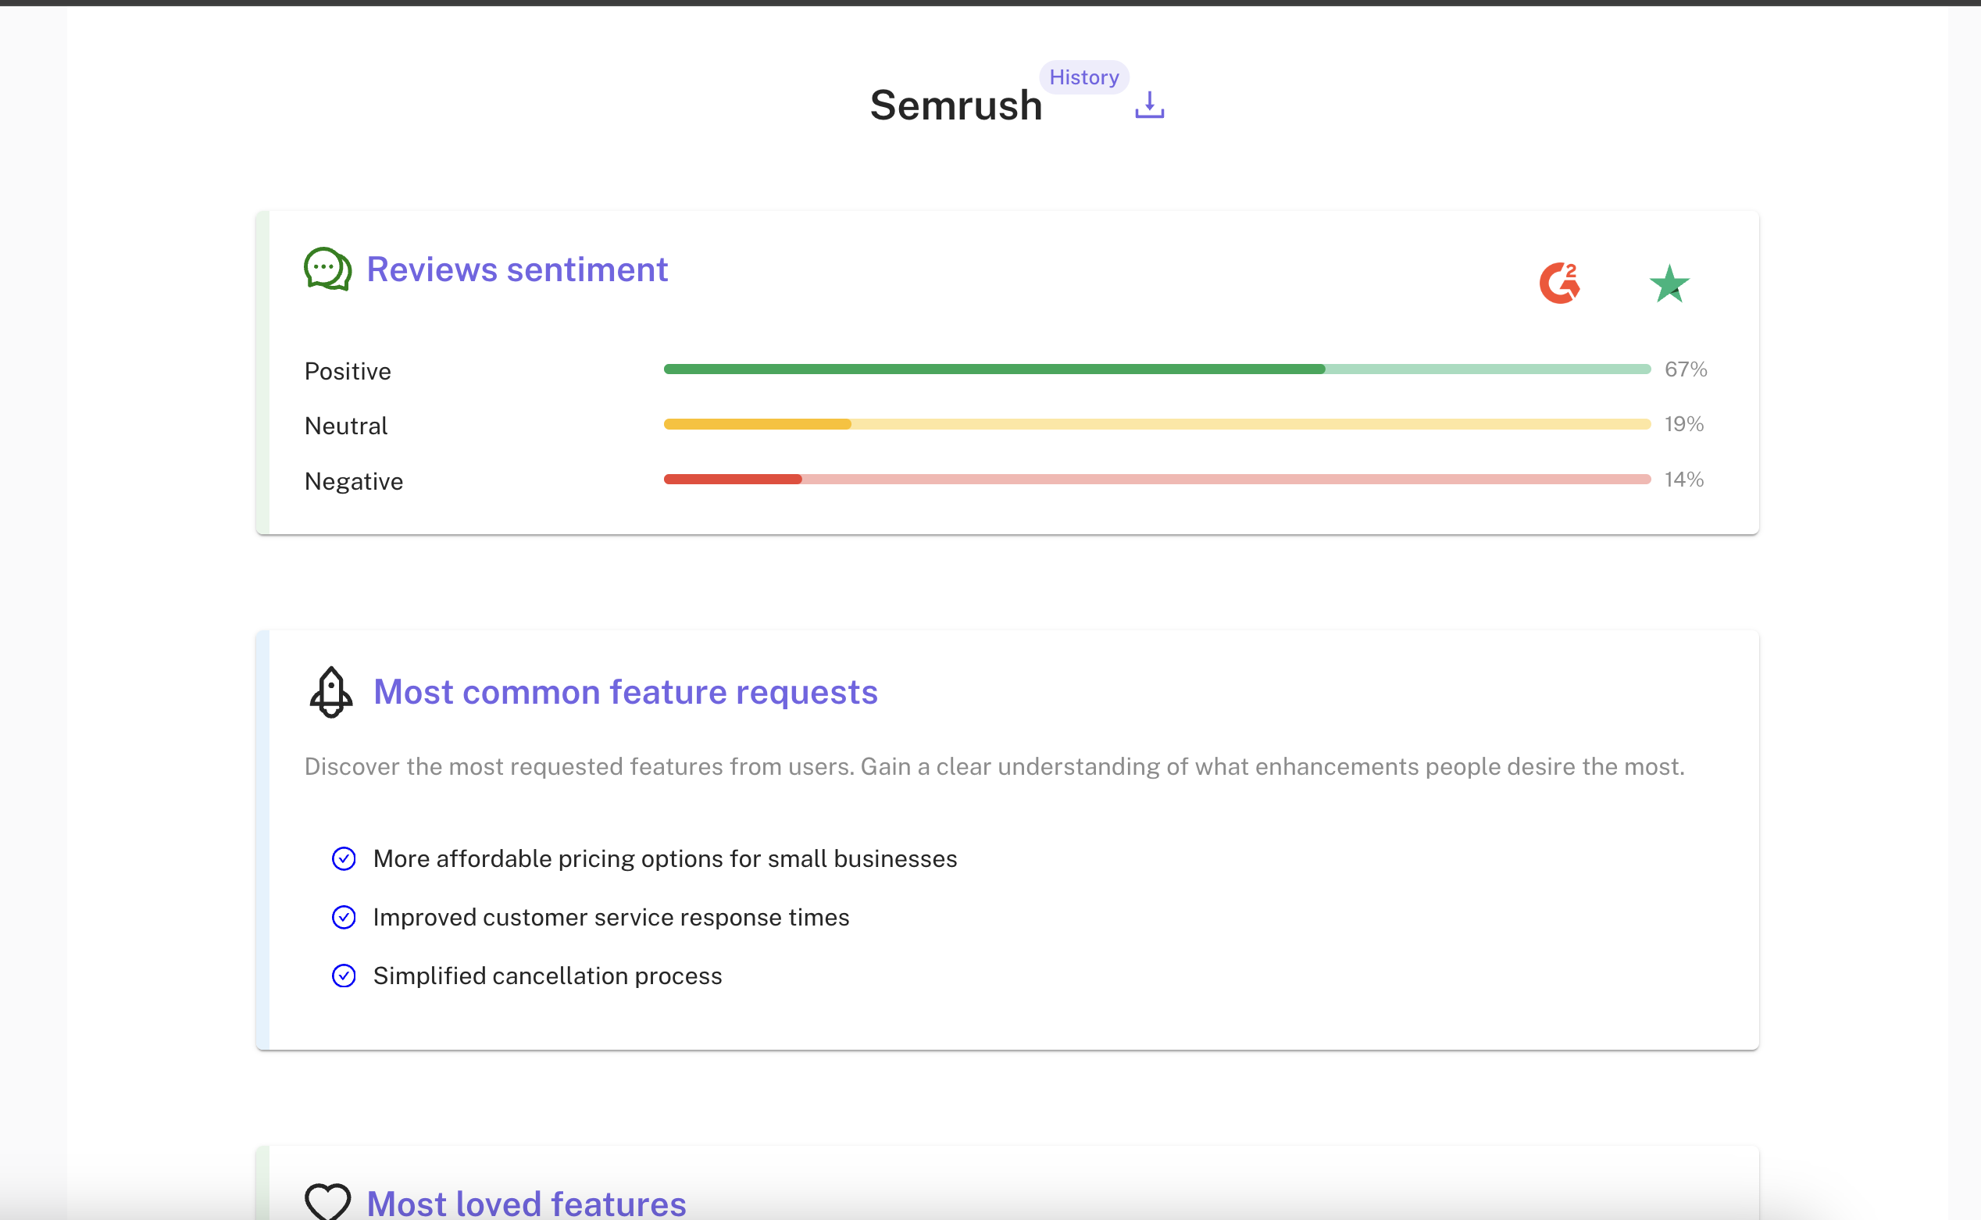This screenshot has height=1220, width=1981.
Task: Click checkmark beside improved customer service
Action: tap(344, 918)
